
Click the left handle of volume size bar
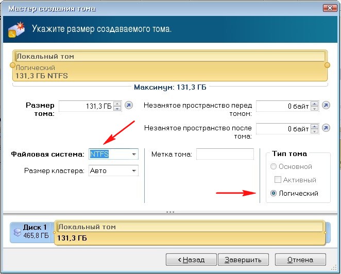pos(12,65)
